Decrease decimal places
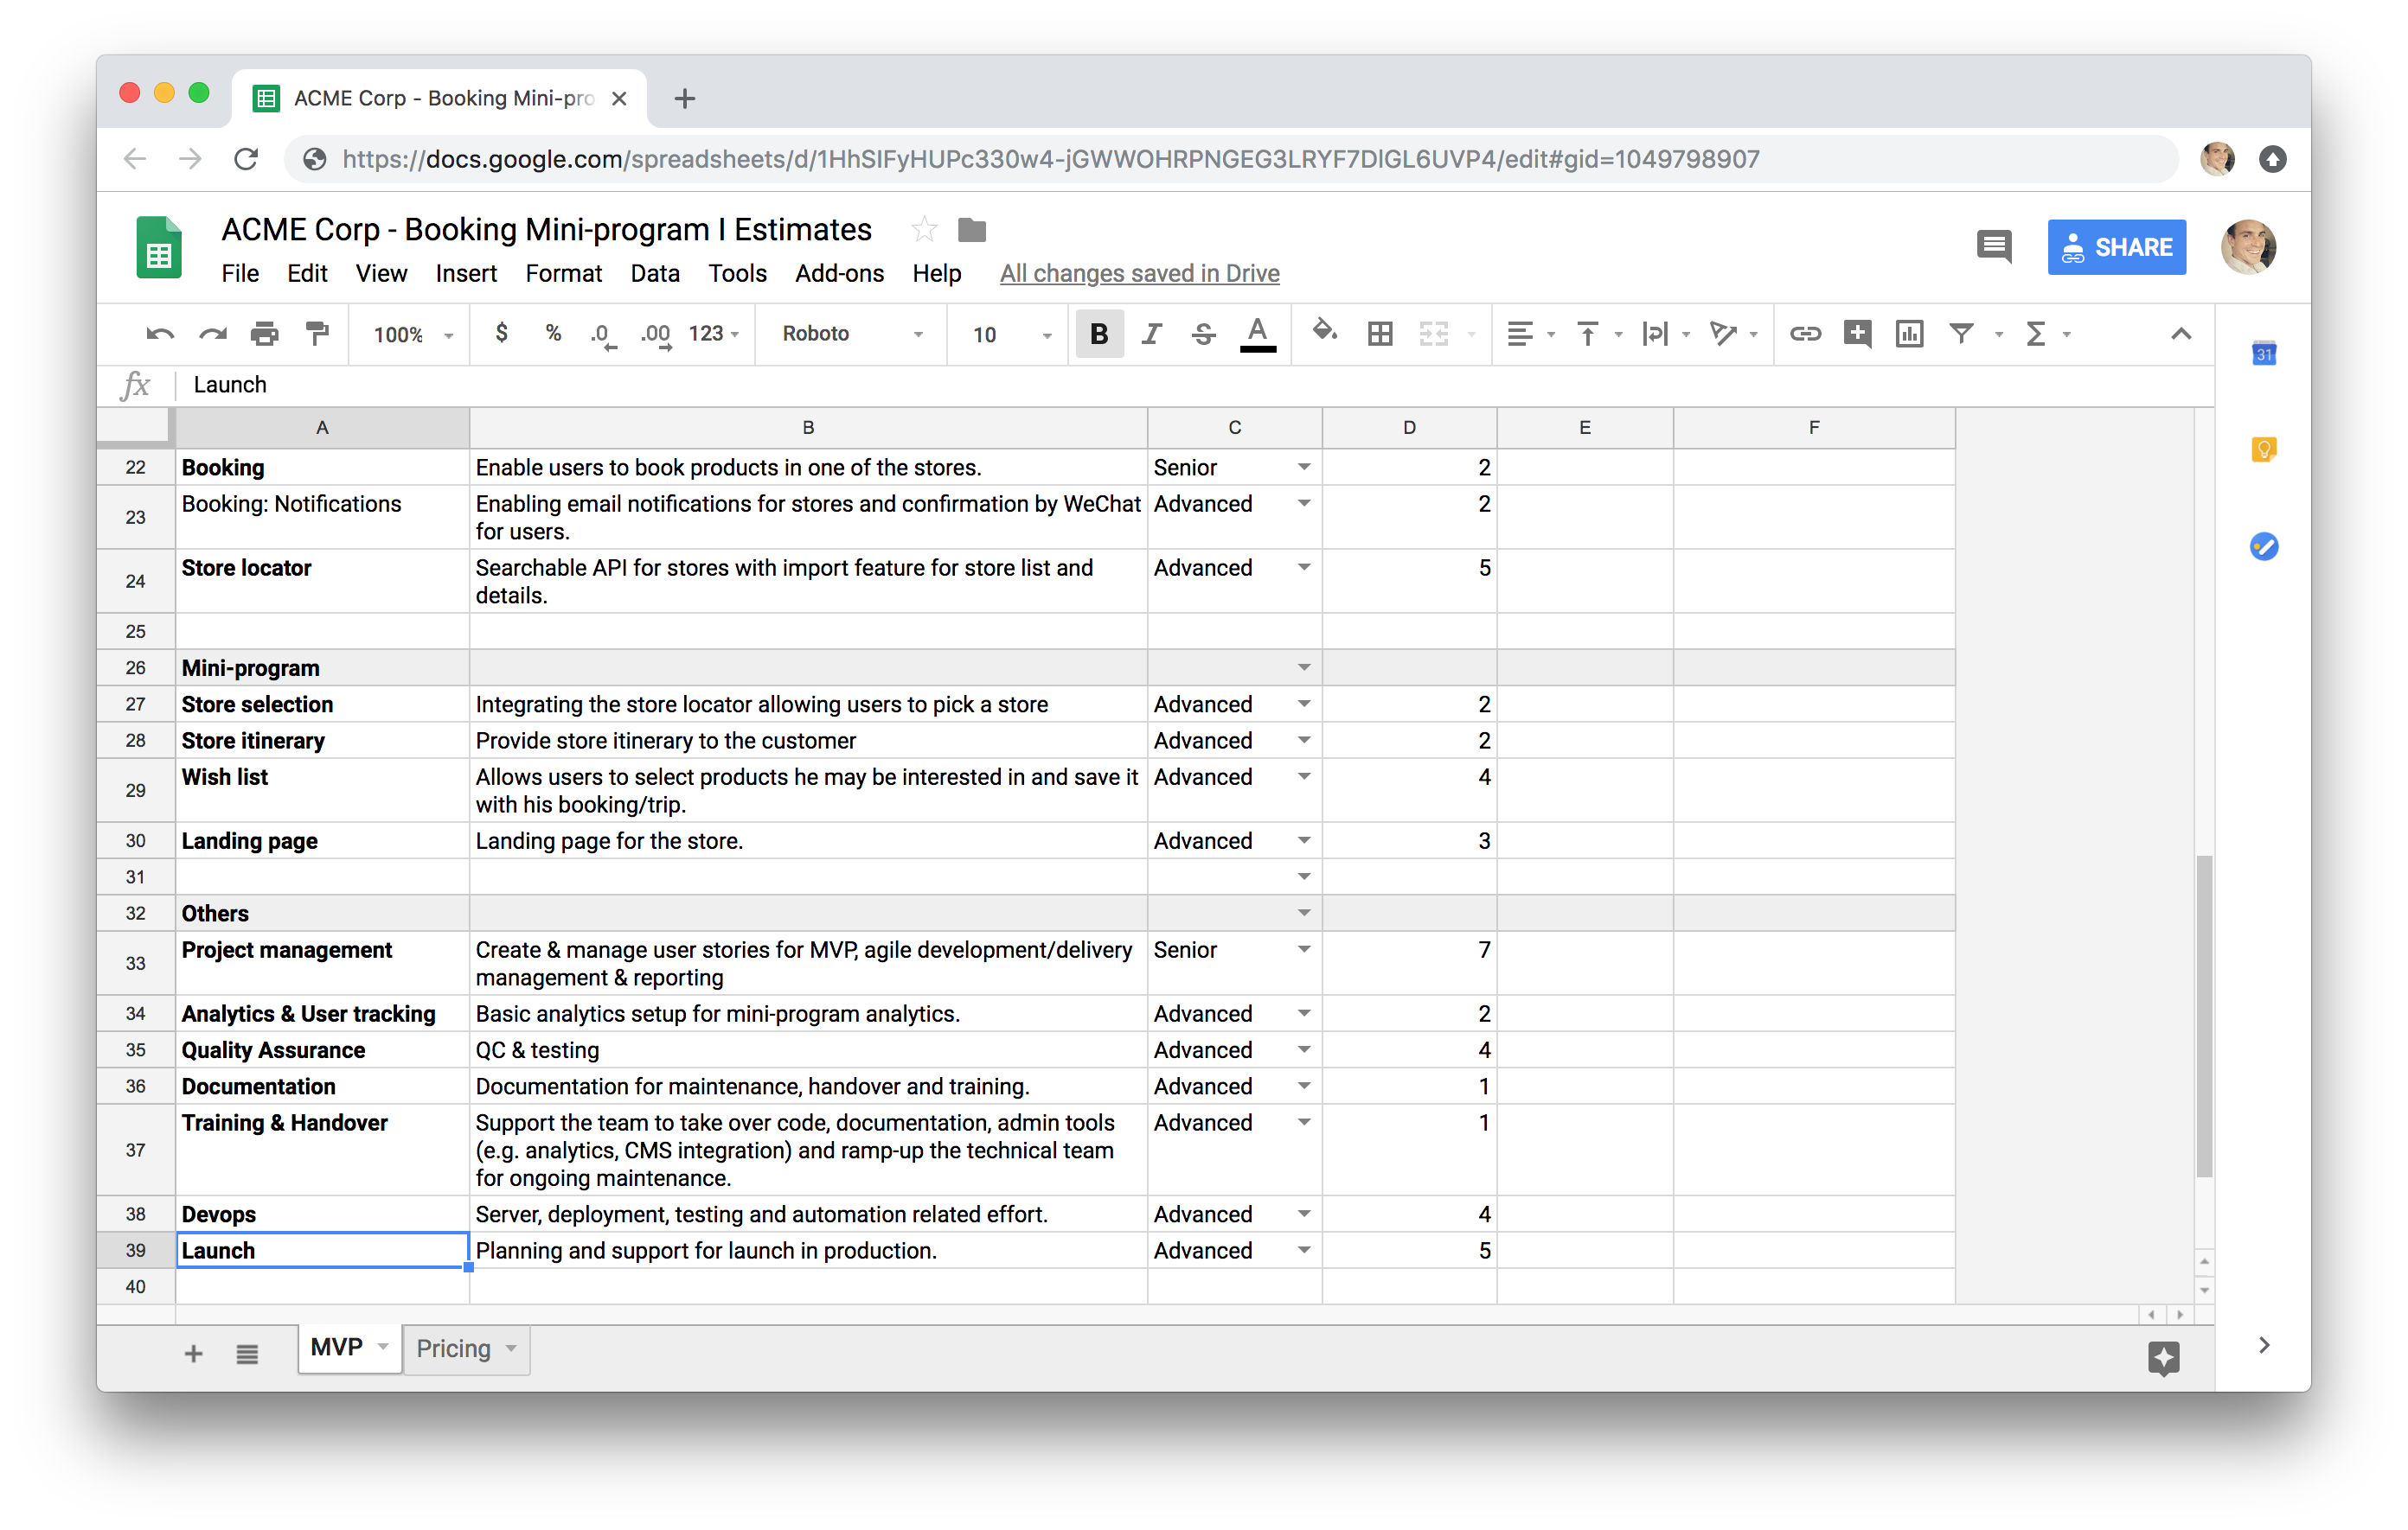This screenshot has height=1530, width=2408. [x=603, y=335]
